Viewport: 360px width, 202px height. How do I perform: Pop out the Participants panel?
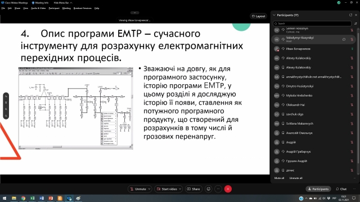point(350,15)
